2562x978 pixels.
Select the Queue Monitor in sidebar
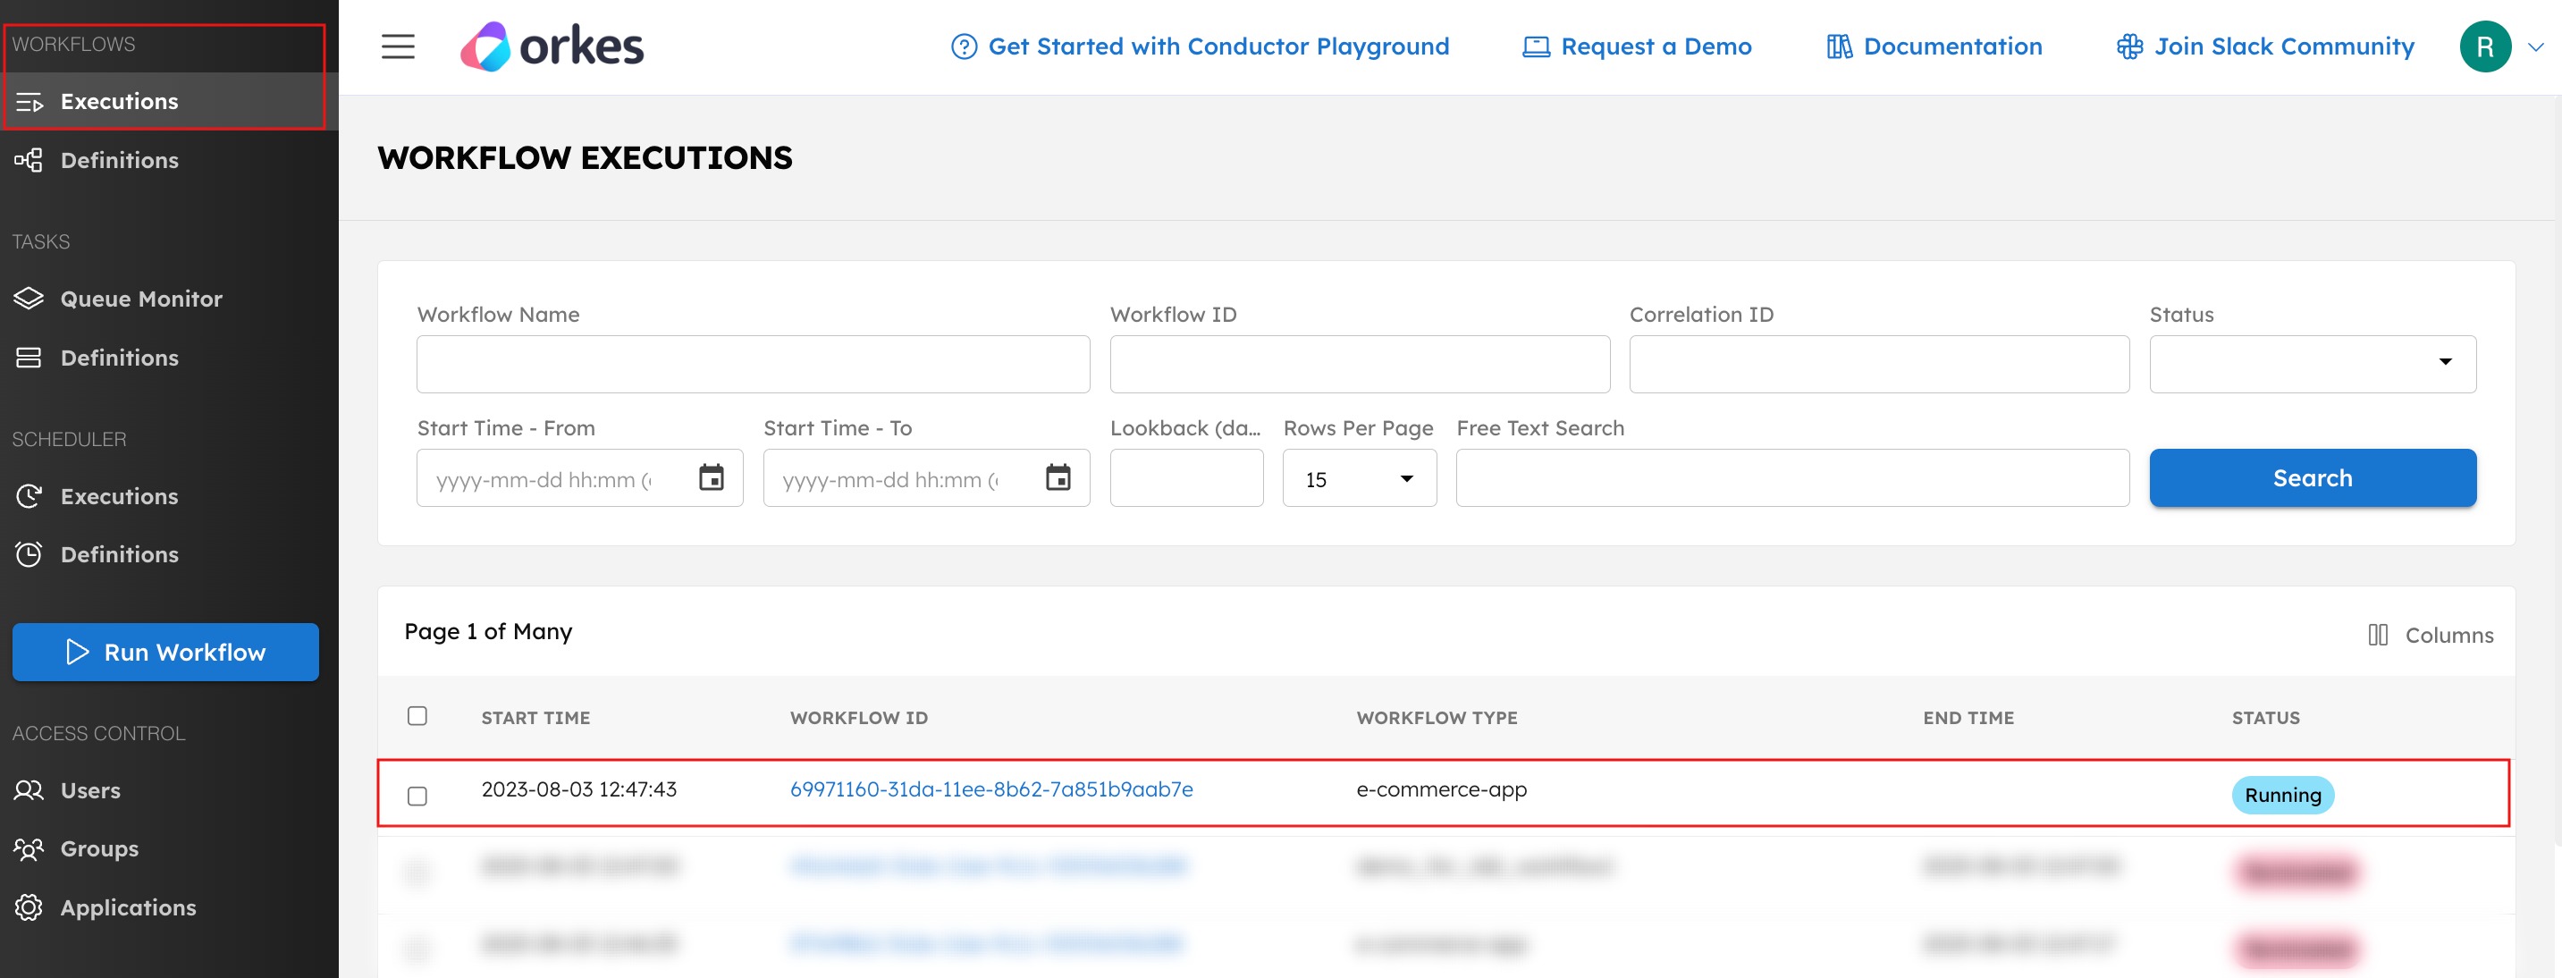[141, 298]
